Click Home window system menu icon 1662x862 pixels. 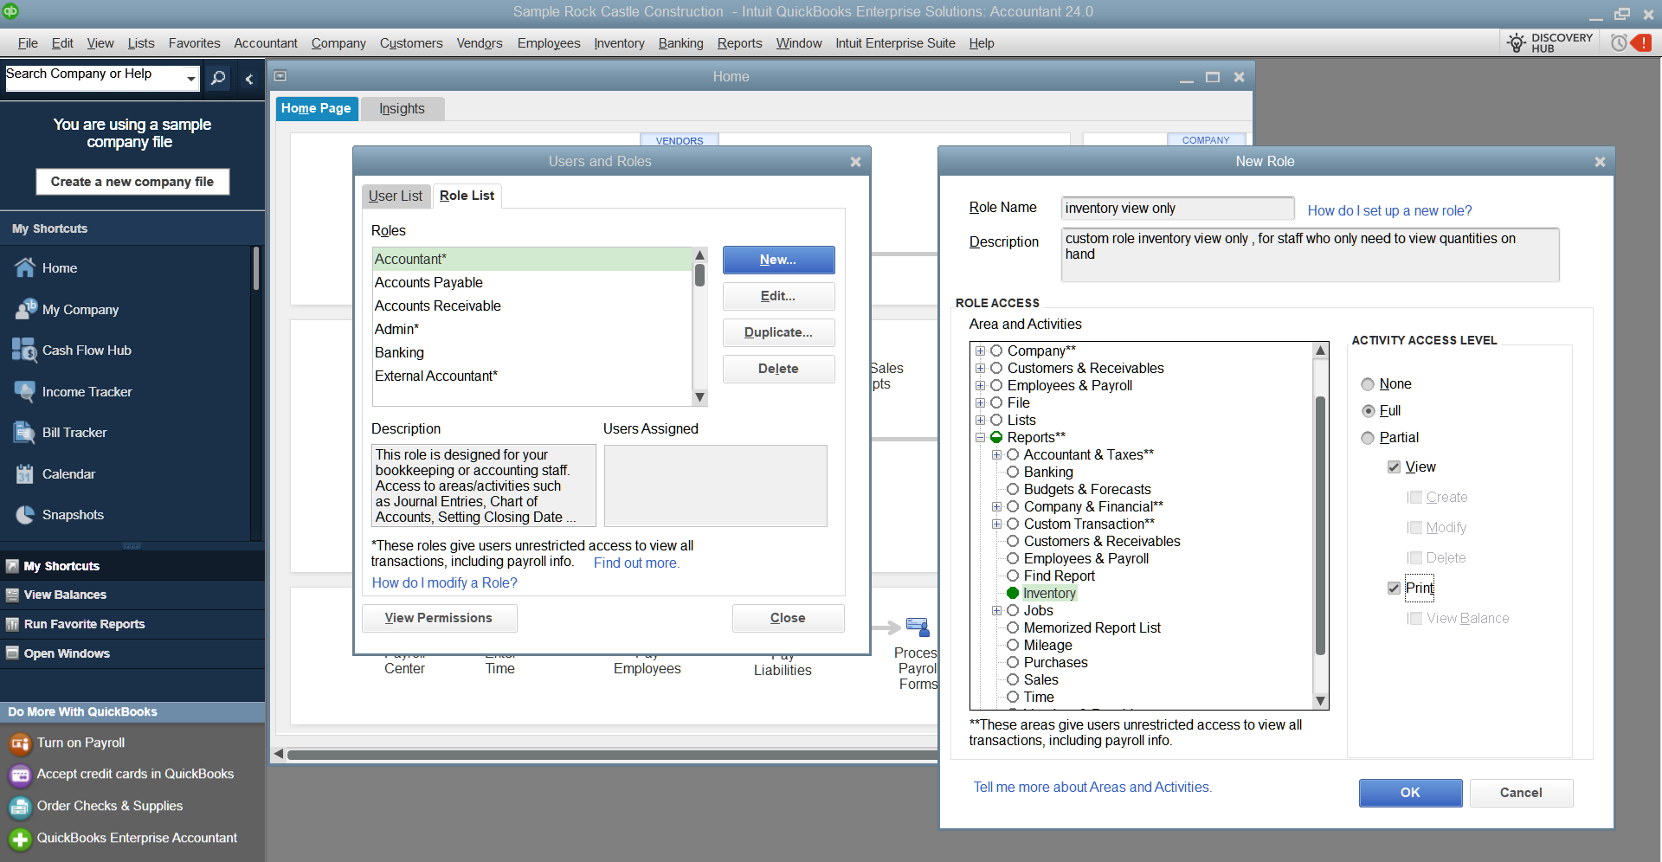click(x=280, y=76)
